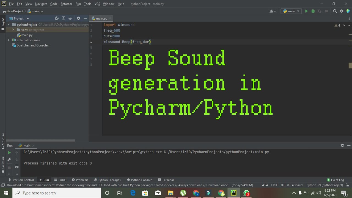Switch to the Terminal tool tab
Screen dimensions: 352x198
click(165, 180)
